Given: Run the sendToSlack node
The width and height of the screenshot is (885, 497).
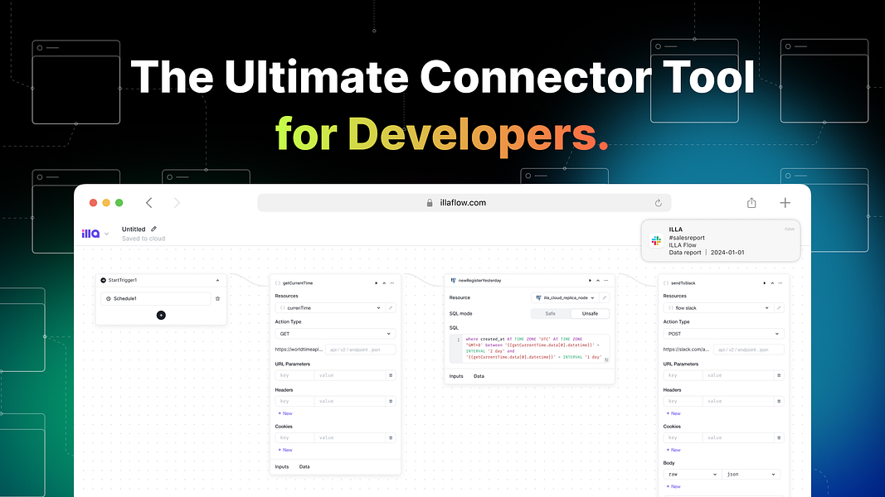Looking at the screenshot, I should point(764,282).
